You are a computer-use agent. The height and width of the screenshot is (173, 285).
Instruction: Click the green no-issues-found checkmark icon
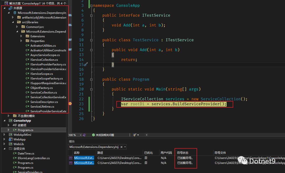(x=93, y=135)
